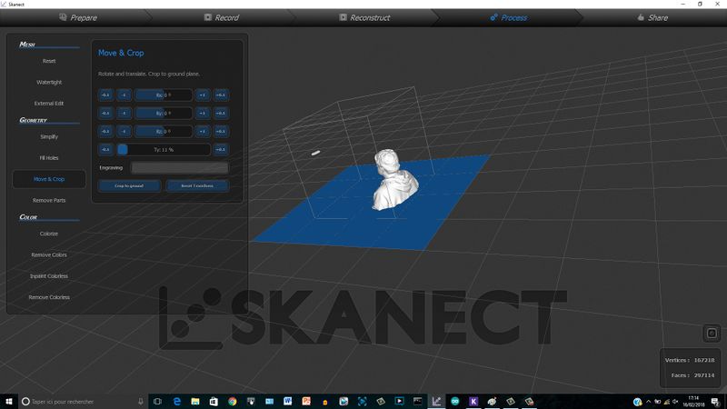Image resolution: width=727 pixels, height=409 pixels.
Task: Open the Colorize option under Color
Action: pos(49,234)
